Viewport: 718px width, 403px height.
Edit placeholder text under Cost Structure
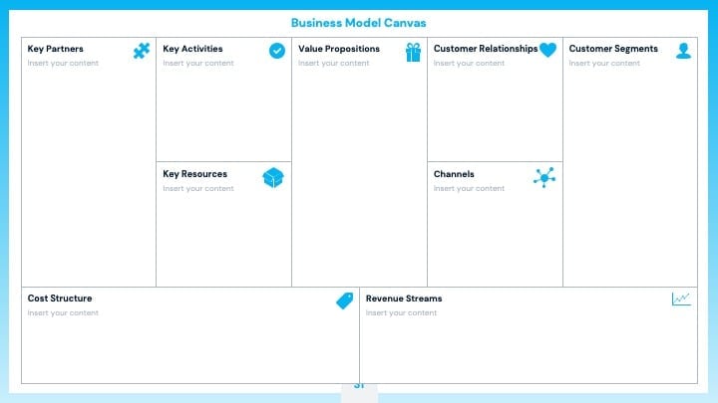pos(63,313)
